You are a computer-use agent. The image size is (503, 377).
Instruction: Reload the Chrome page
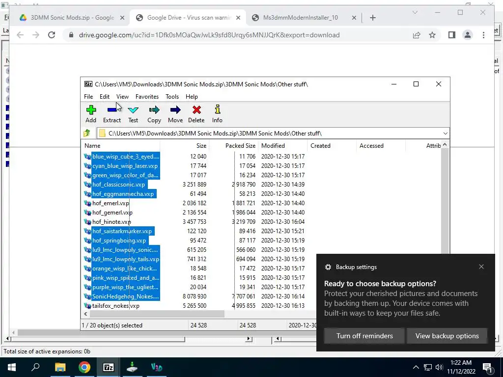coord(52,35)
